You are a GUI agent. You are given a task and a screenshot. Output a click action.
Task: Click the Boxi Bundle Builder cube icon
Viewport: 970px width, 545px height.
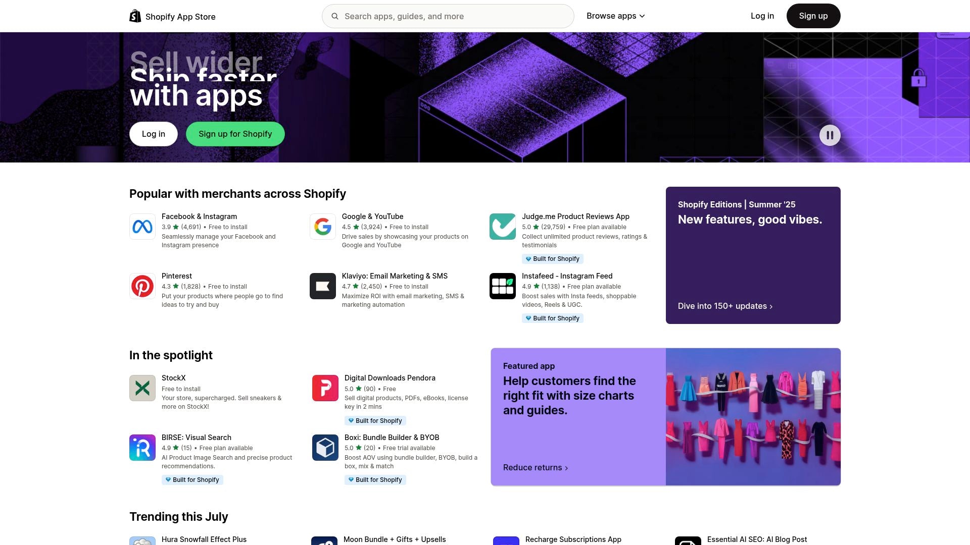point(325,448)
